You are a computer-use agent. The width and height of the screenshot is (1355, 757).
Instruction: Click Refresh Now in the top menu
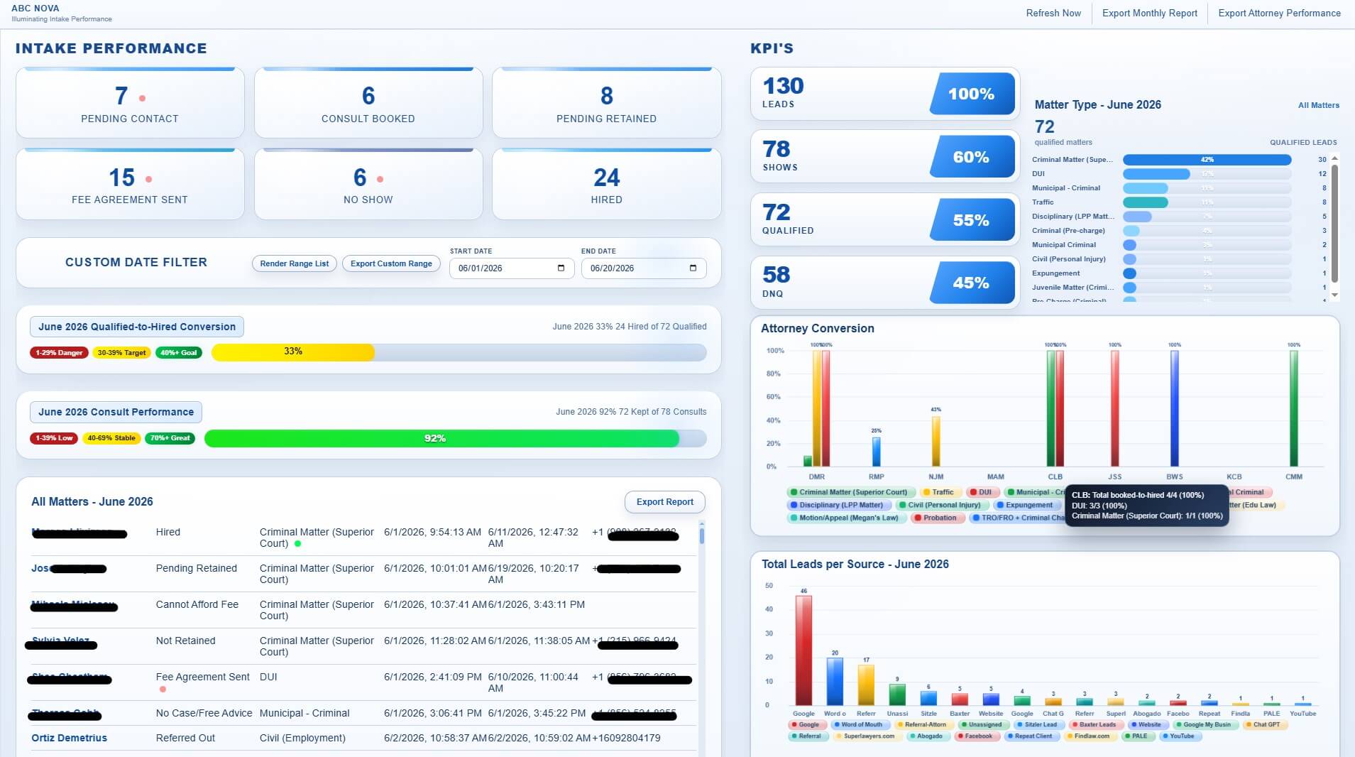pos(1053,13)
